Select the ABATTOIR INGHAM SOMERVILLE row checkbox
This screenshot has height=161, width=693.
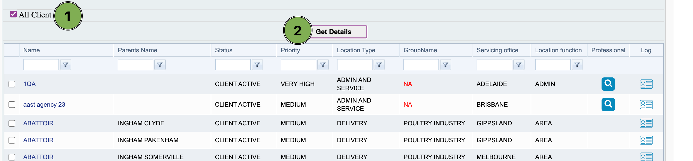coord(12,157)
